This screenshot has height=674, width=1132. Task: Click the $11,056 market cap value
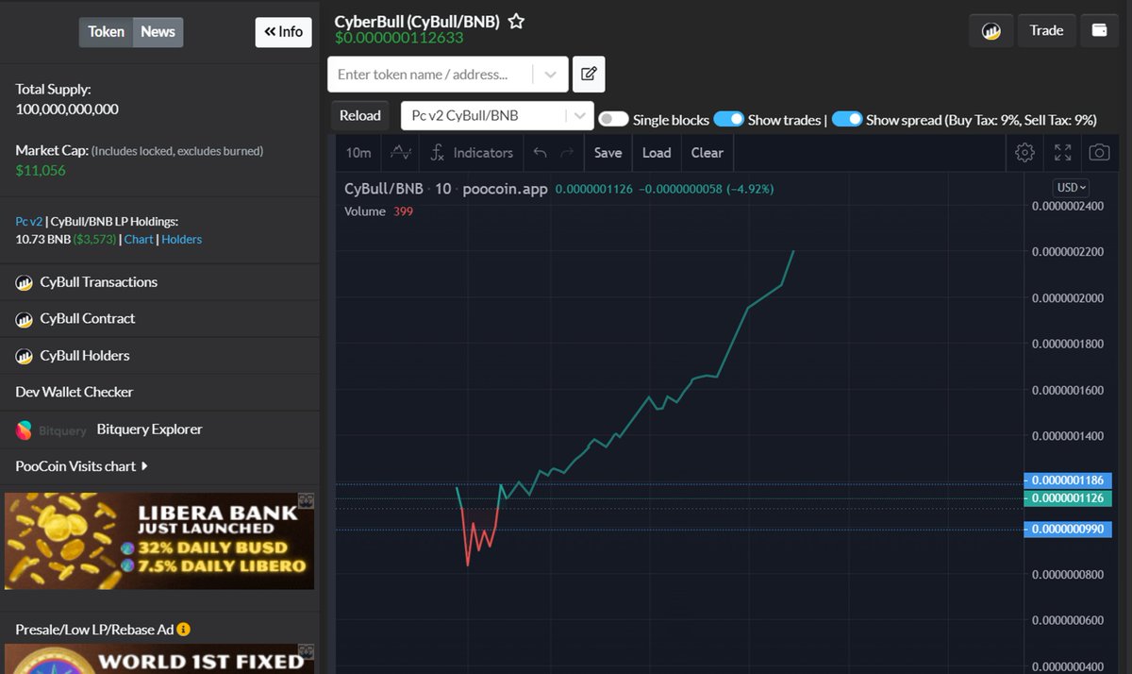[41, 171]
